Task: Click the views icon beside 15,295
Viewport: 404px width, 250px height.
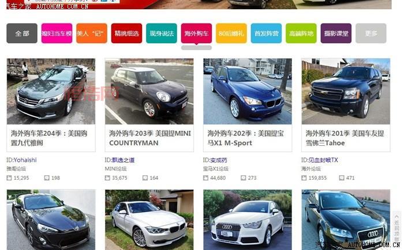Action: (9, 178)
